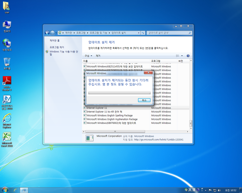Click the Forward arrow in the Control Panel window
This screenshot has height=193, width=242.
(x=52, y=33)
